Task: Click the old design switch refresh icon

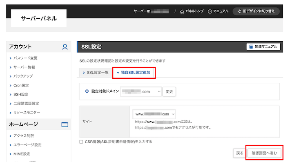Action: (x=240, y=11)
